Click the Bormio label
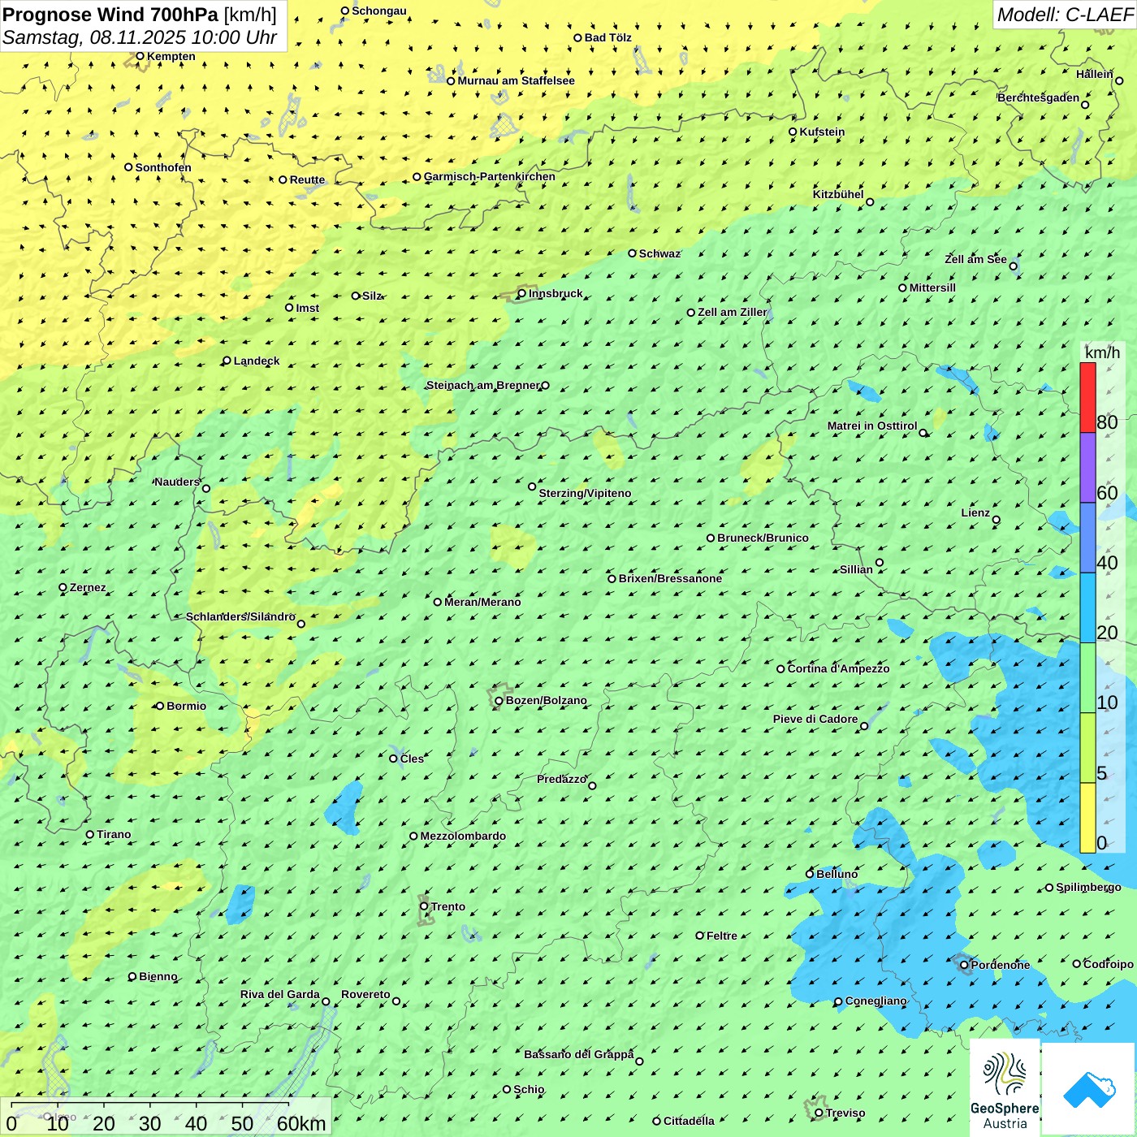 coord(186,706)
